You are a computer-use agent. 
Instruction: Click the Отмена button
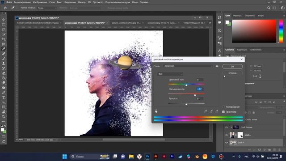click(x=232, y=73)
